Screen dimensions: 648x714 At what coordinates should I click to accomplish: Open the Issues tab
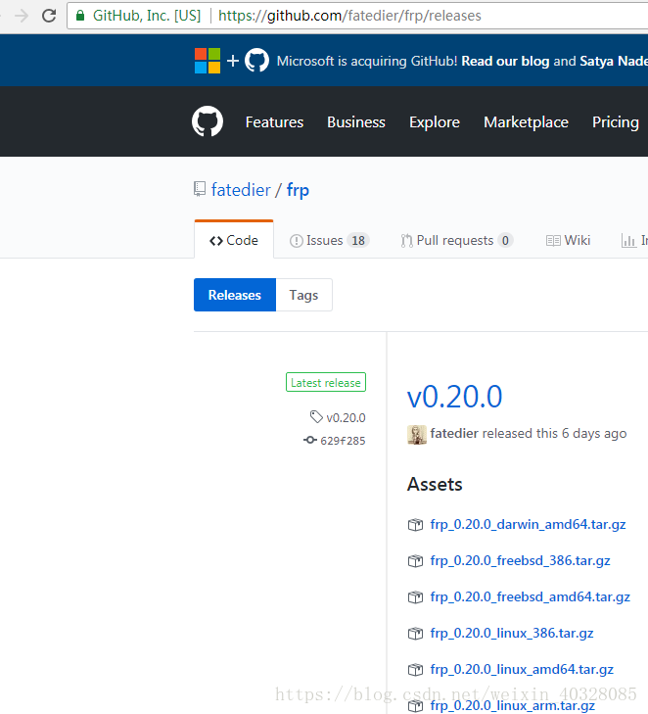pyautogui.click(x=330, y=240)
